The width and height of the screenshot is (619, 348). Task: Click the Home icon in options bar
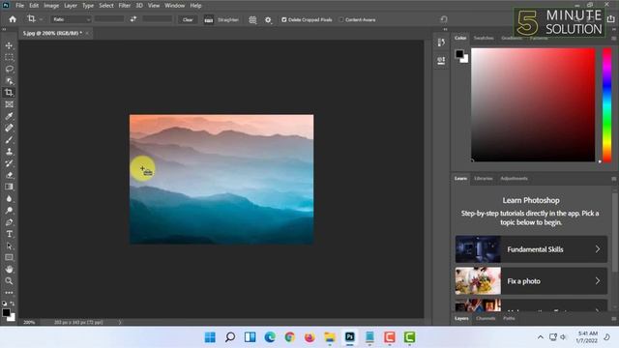[13, 19]
